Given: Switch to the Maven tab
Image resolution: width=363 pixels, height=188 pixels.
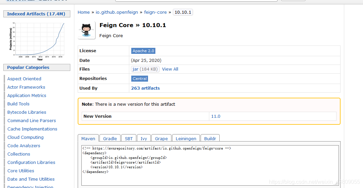Looking at the screenshot, I should 88,138.
